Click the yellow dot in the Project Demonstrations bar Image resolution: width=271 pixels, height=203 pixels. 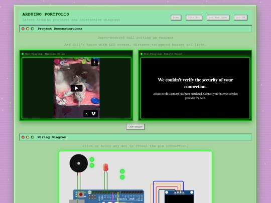pyautogui.click(x=28, y=29)
